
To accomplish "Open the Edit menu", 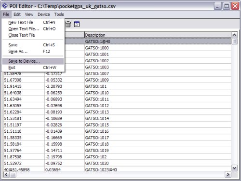I will [17, 14].
